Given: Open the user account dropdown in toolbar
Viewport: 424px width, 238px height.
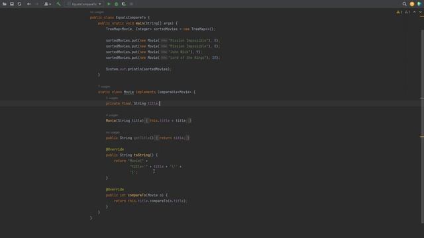Looking at the screenshot, I should click(x=47, y=4).
